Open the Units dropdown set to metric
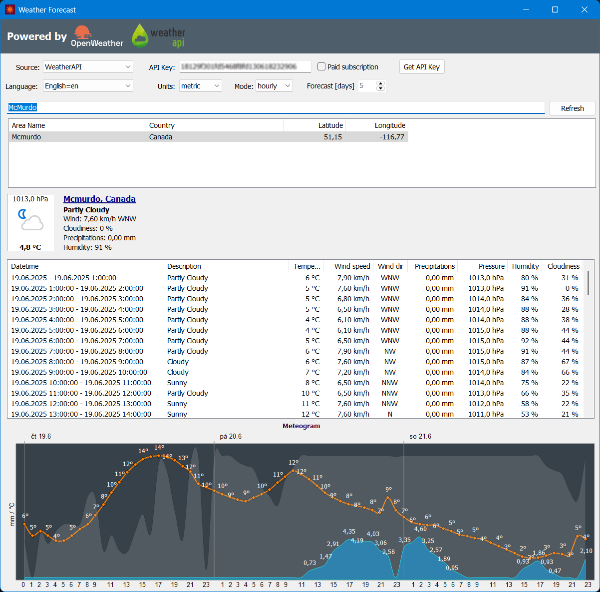Image resolution: width=600 pixels, height=592 pixels. pos(201,86)
